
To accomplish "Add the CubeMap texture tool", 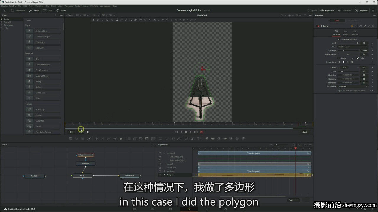I will pos(43,121).
